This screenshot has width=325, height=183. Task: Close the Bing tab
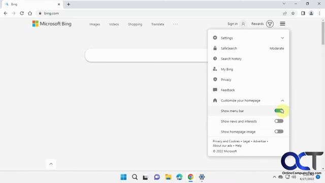point(59,4)
